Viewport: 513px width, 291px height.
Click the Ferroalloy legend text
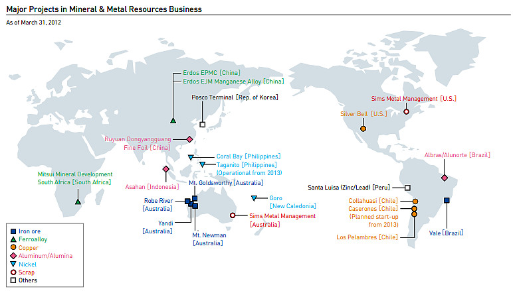[x=33, y=239]
